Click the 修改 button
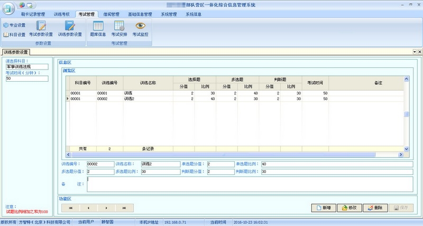The height and width of the screenshot is (226, 423). tap(350, 208)
